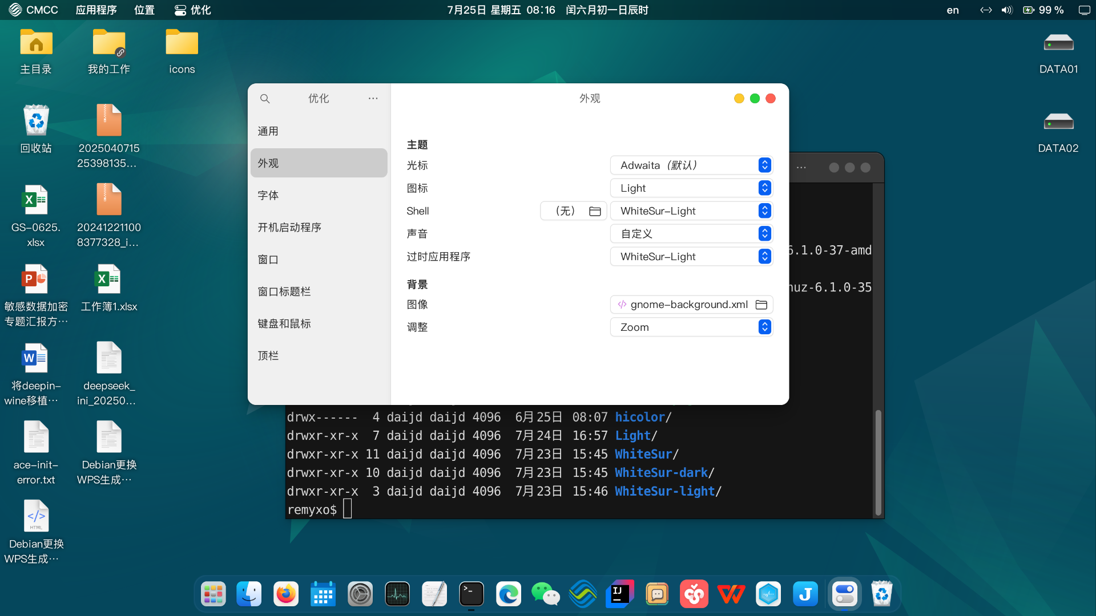Select 字体 in the Tweaks sidebar

tap(319, 195)
